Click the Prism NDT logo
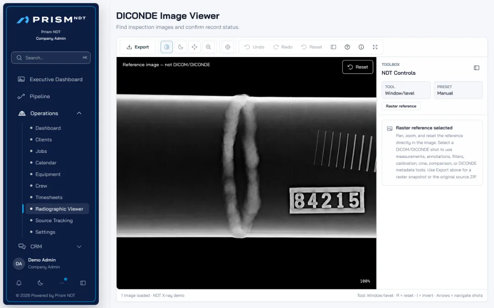Viewport: 494px width, 308px height. point(51,20)
